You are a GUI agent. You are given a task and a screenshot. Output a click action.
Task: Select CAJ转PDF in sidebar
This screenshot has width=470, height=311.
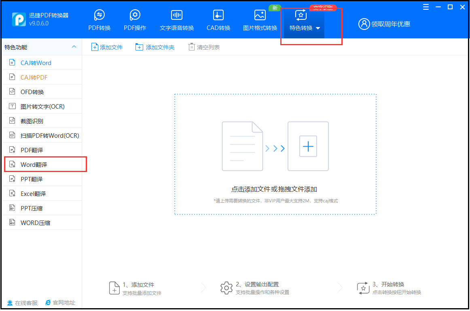coord(42,77)
